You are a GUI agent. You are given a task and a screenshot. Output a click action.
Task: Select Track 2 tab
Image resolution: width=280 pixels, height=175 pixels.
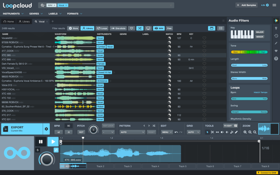pos(100,166)
